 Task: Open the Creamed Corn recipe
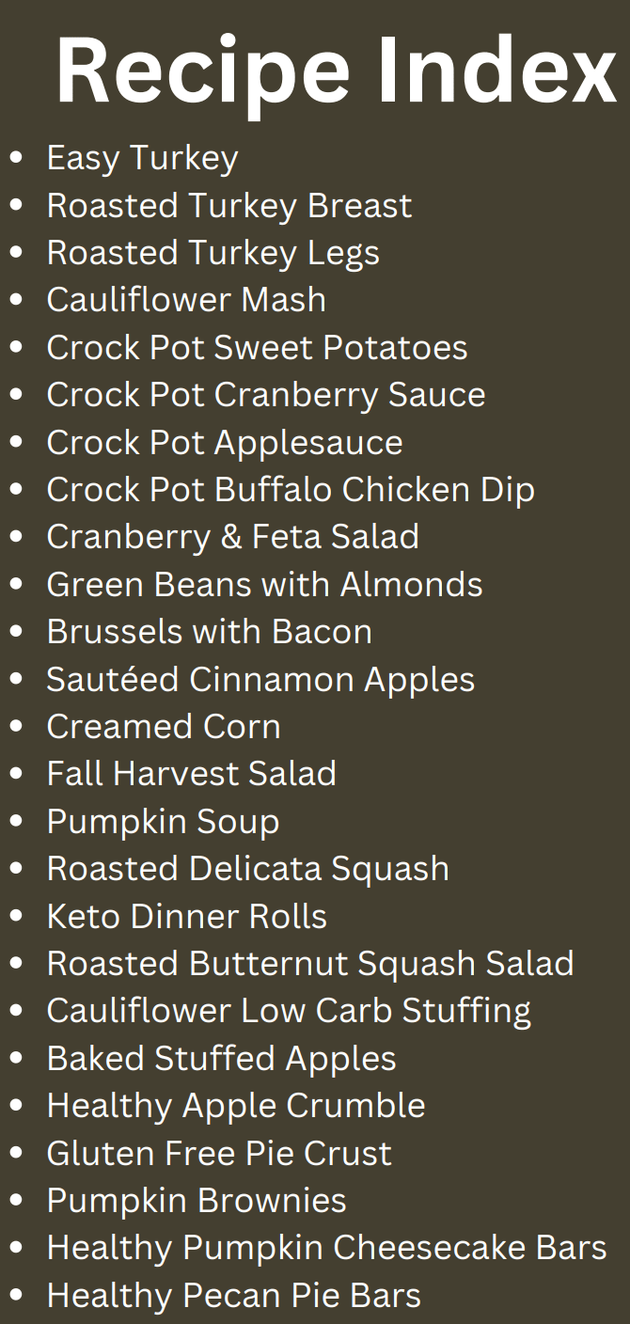[x=164, y=727]
